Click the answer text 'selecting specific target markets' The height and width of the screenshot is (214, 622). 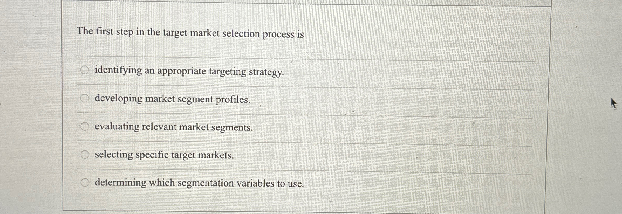(164, 155)
